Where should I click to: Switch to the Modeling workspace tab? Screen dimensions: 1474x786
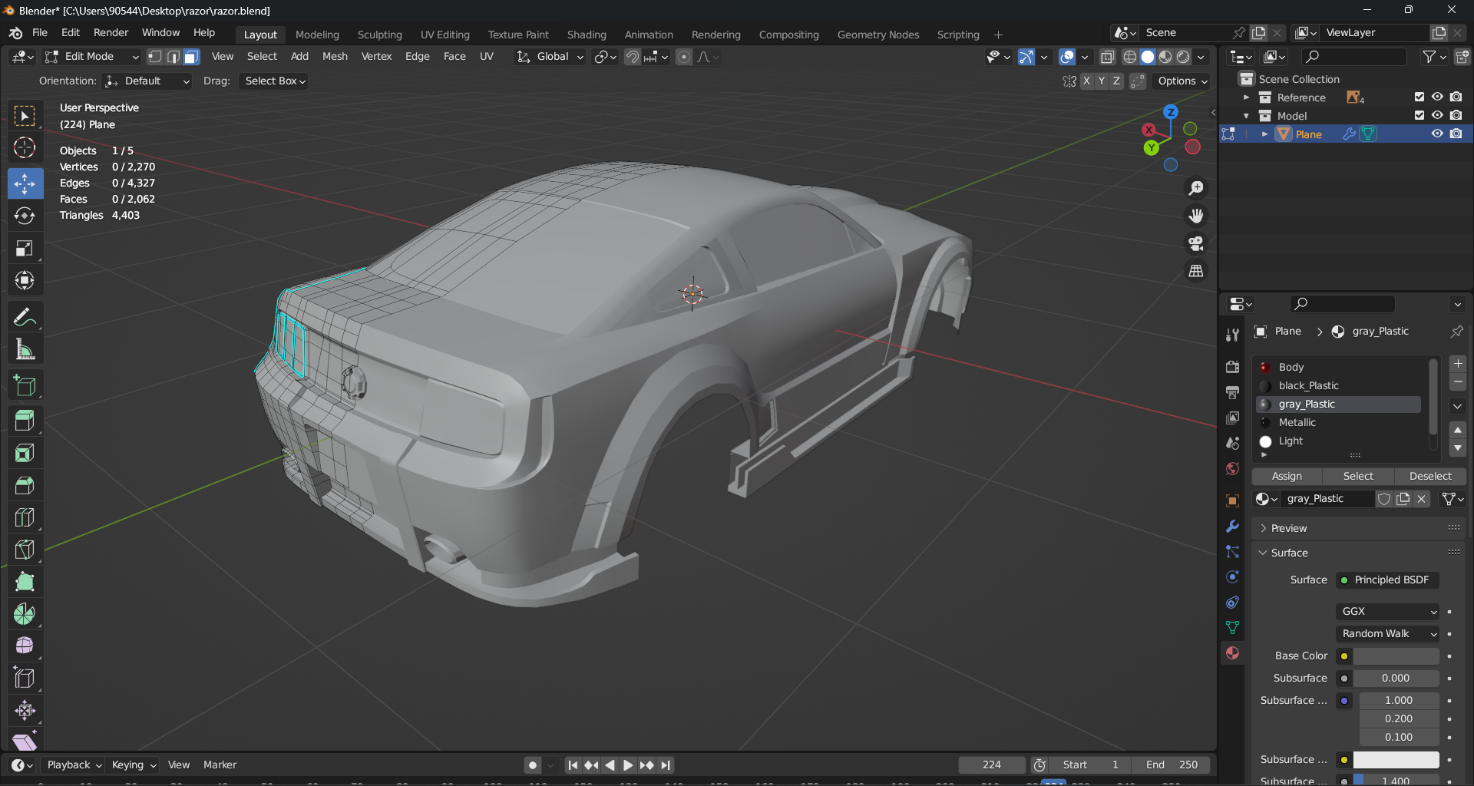point(317,35)
